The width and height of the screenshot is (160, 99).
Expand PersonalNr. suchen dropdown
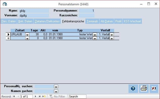click(x=56, y=86)
